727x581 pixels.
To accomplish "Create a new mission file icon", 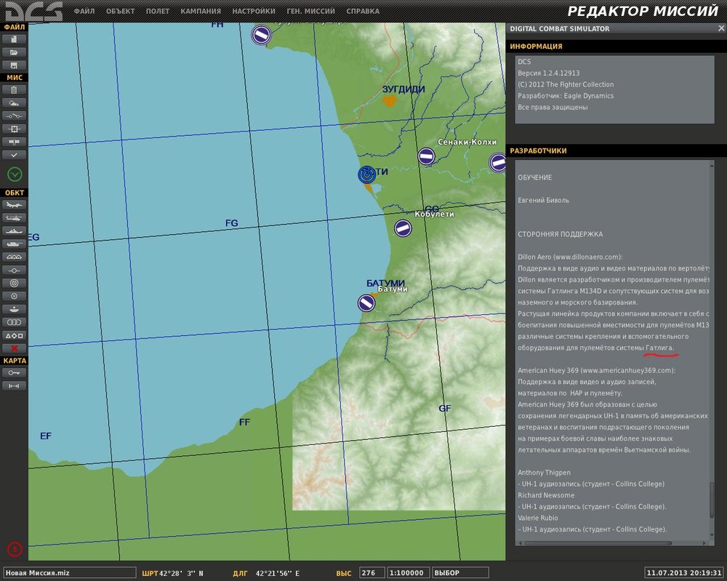I will point(14,39).
